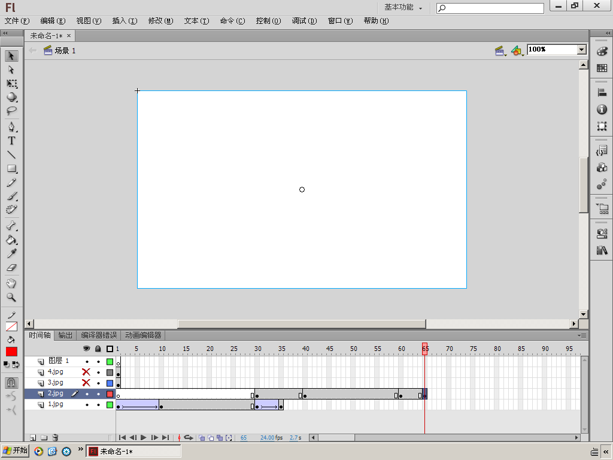Select the Pen tool

point(11,127)
